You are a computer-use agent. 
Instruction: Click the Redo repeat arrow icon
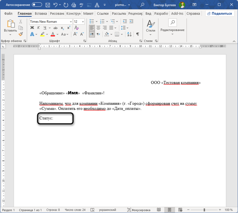(x=66, y=5)
